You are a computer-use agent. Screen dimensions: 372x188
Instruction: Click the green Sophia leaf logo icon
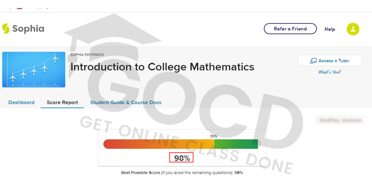pyautogui.click(x=6, y=29)
